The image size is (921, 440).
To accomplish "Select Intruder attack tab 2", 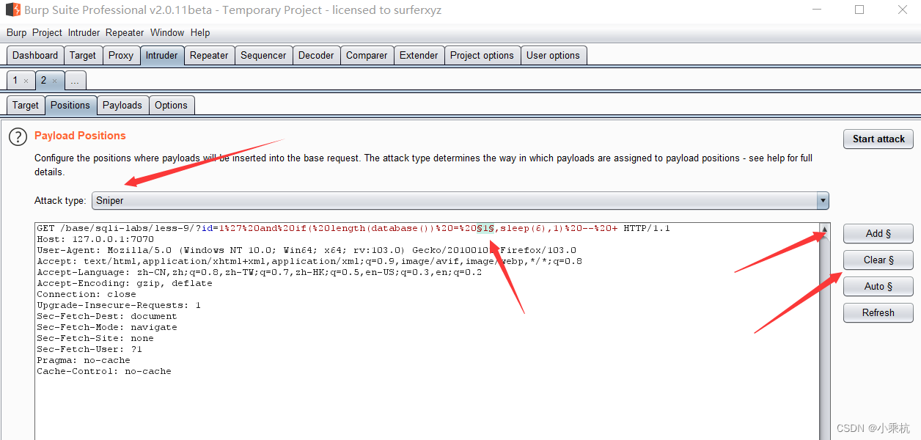I will point(44,81).
